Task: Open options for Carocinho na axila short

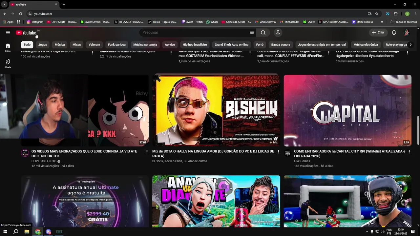Action: pyautogui.click(x=171, y=53)
